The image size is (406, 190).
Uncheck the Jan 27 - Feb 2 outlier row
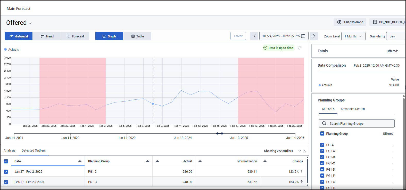tap(6, 172)
